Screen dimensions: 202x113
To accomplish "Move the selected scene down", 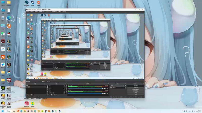I will pyautogui.click(x=33, y=95).
